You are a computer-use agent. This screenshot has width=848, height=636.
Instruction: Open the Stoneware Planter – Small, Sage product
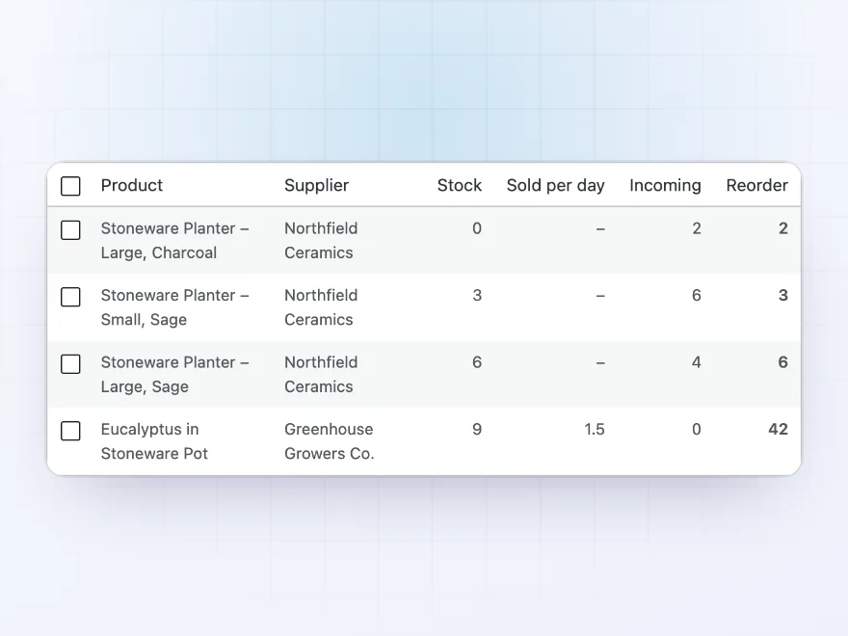click(x=174, y=307)
